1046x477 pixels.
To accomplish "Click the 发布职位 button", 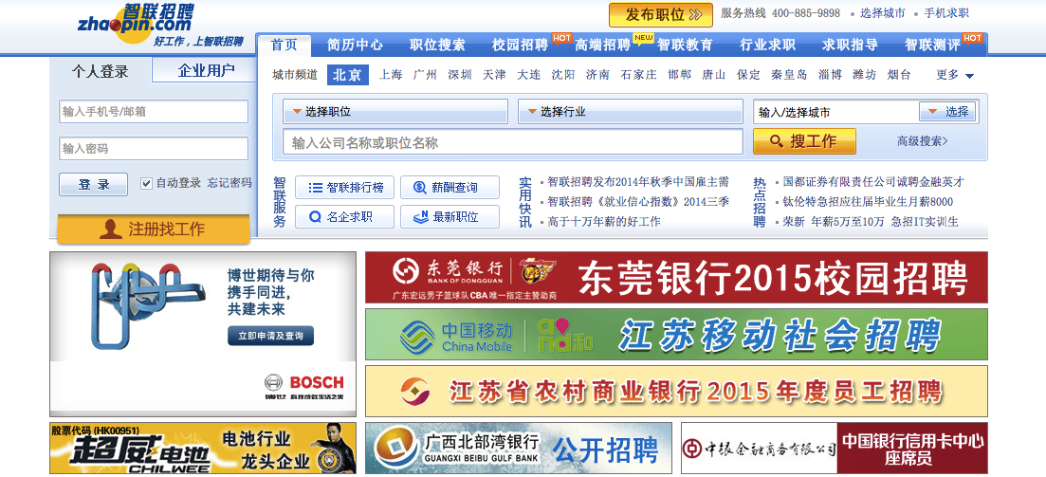I will [x=660, y=14].
